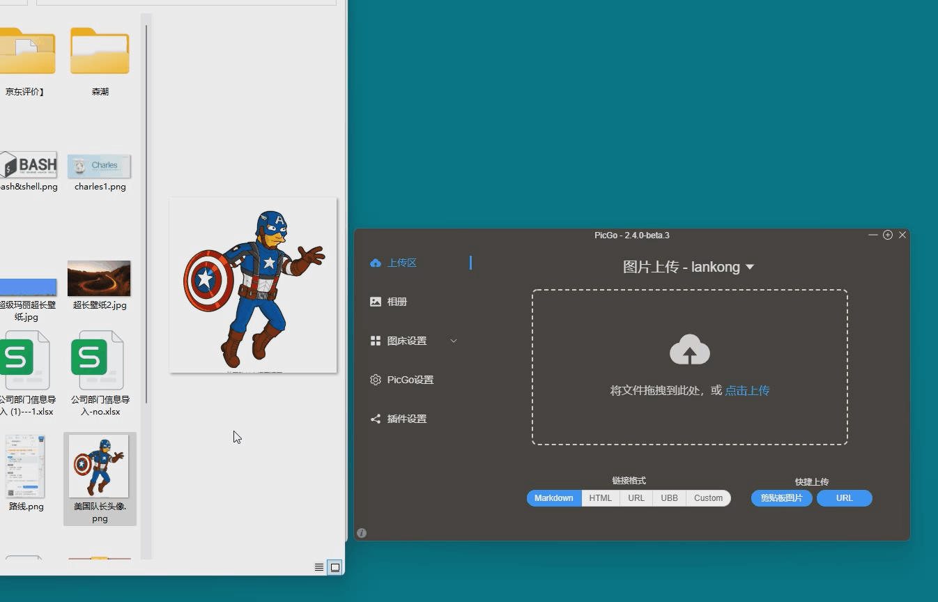Select the bash&shell.png file

(x=29, y=171)
